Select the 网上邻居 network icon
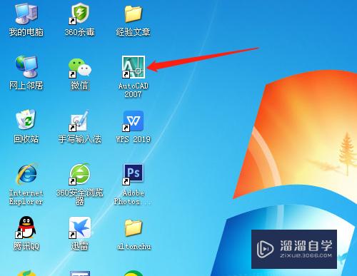Screen dimensions: 357x276 (26, 67)
